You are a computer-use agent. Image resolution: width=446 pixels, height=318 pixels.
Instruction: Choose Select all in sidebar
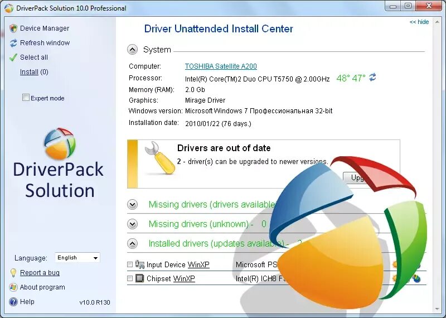pyautogui.click(x=34, y=57)
